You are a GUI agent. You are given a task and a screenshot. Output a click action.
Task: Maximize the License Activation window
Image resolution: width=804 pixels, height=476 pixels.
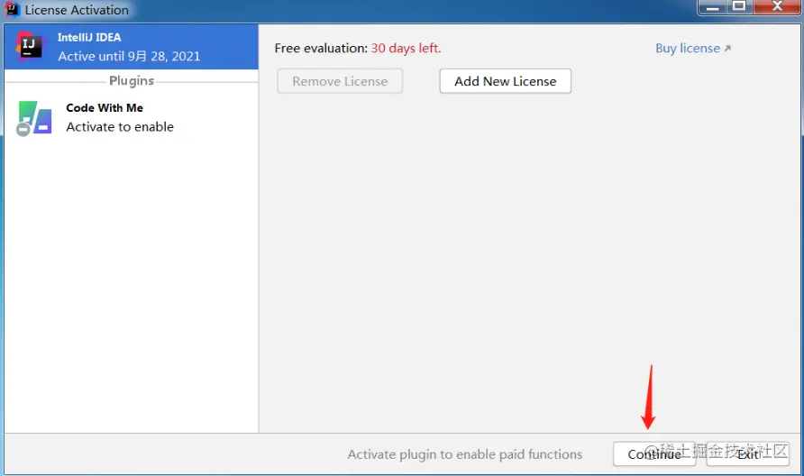tap(739, 6)
